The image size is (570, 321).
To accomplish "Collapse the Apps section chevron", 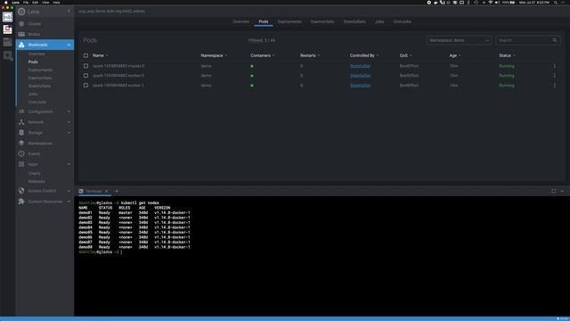I will point(69,164).
